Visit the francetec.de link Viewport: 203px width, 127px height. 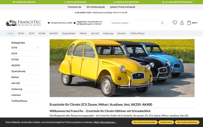point(74,7)
